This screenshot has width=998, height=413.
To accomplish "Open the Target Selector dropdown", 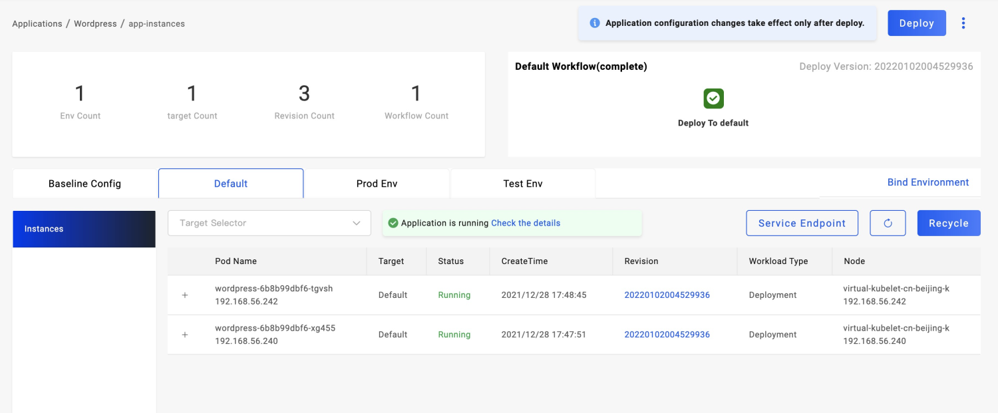I will 269,223.
